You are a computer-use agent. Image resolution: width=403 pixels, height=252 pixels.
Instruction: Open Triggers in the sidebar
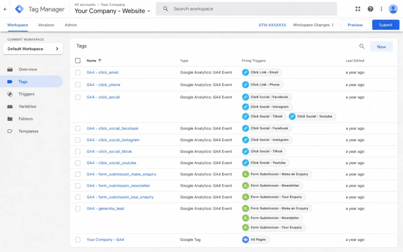coord(26,94)
